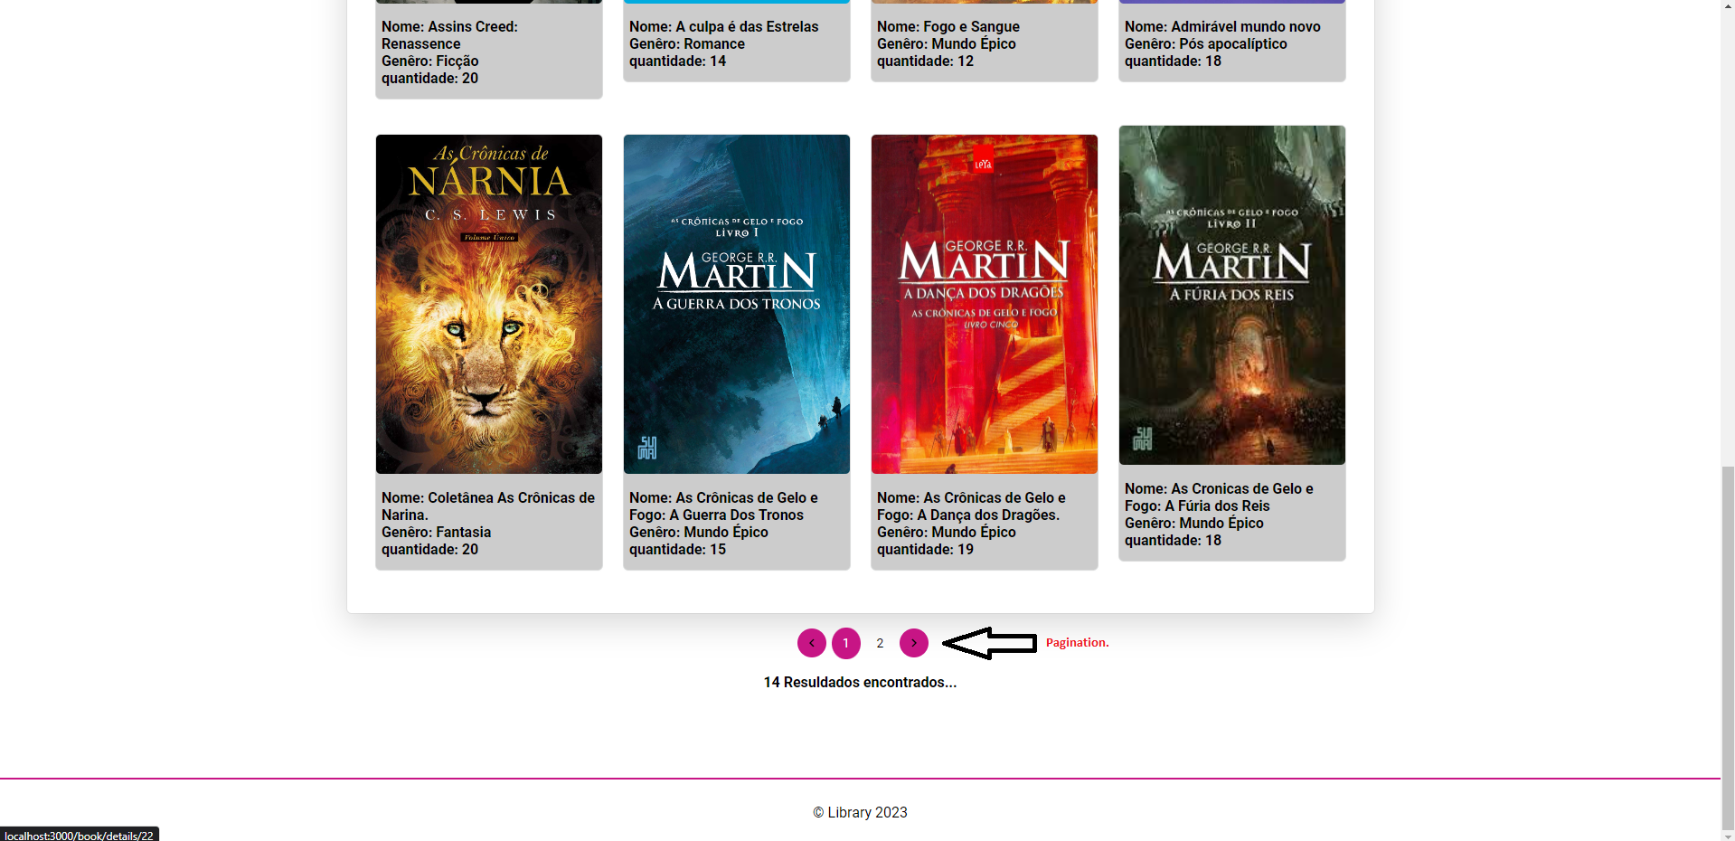Click the Assins Creed: Renassence card
Image resolution: width=1735 pixels, height=841 pixels.
click(488, 50)
